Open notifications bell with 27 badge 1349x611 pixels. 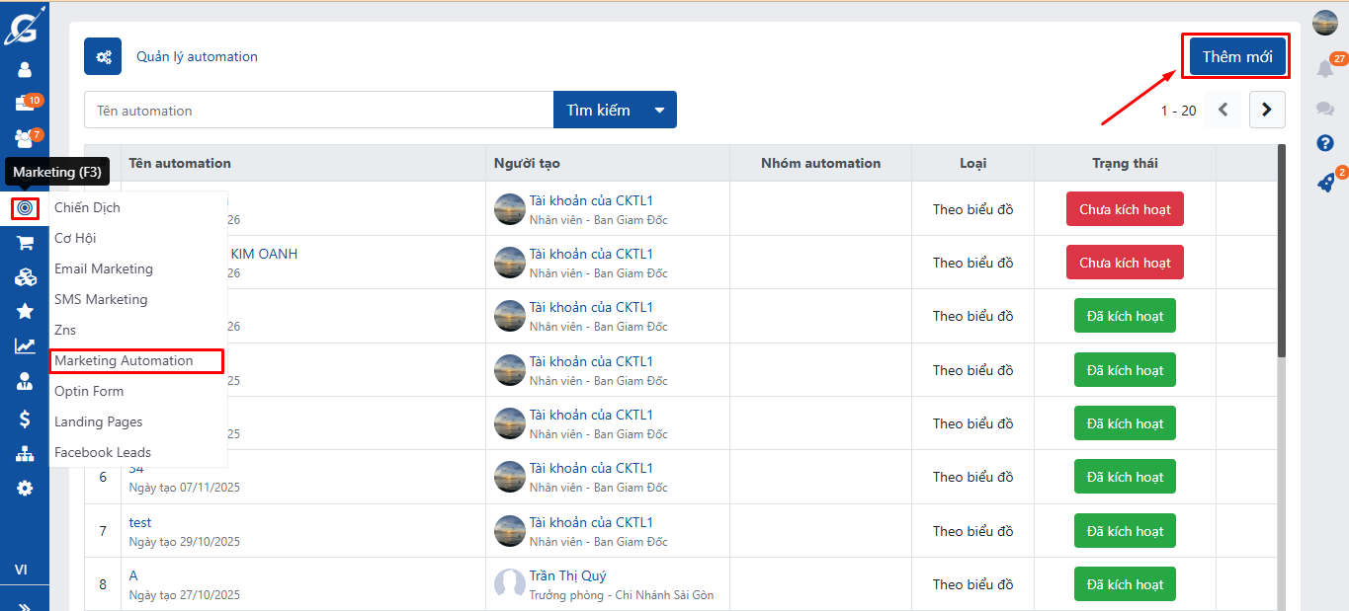coord(1325,68)
